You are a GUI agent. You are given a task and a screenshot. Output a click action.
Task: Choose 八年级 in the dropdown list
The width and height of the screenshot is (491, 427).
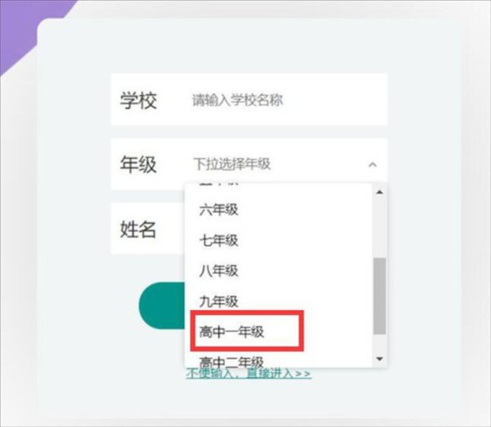click(219, 271)
